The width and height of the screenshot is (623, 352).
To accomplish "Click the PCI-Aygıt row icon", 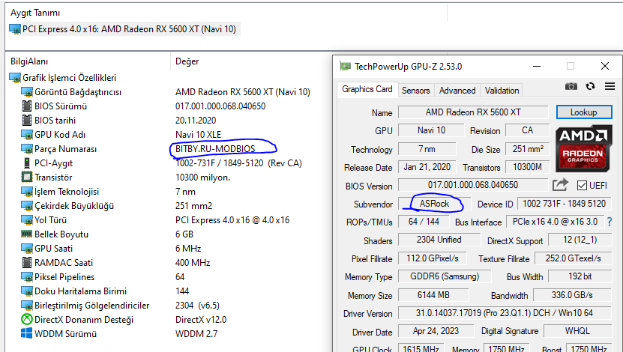I will 27,163.
